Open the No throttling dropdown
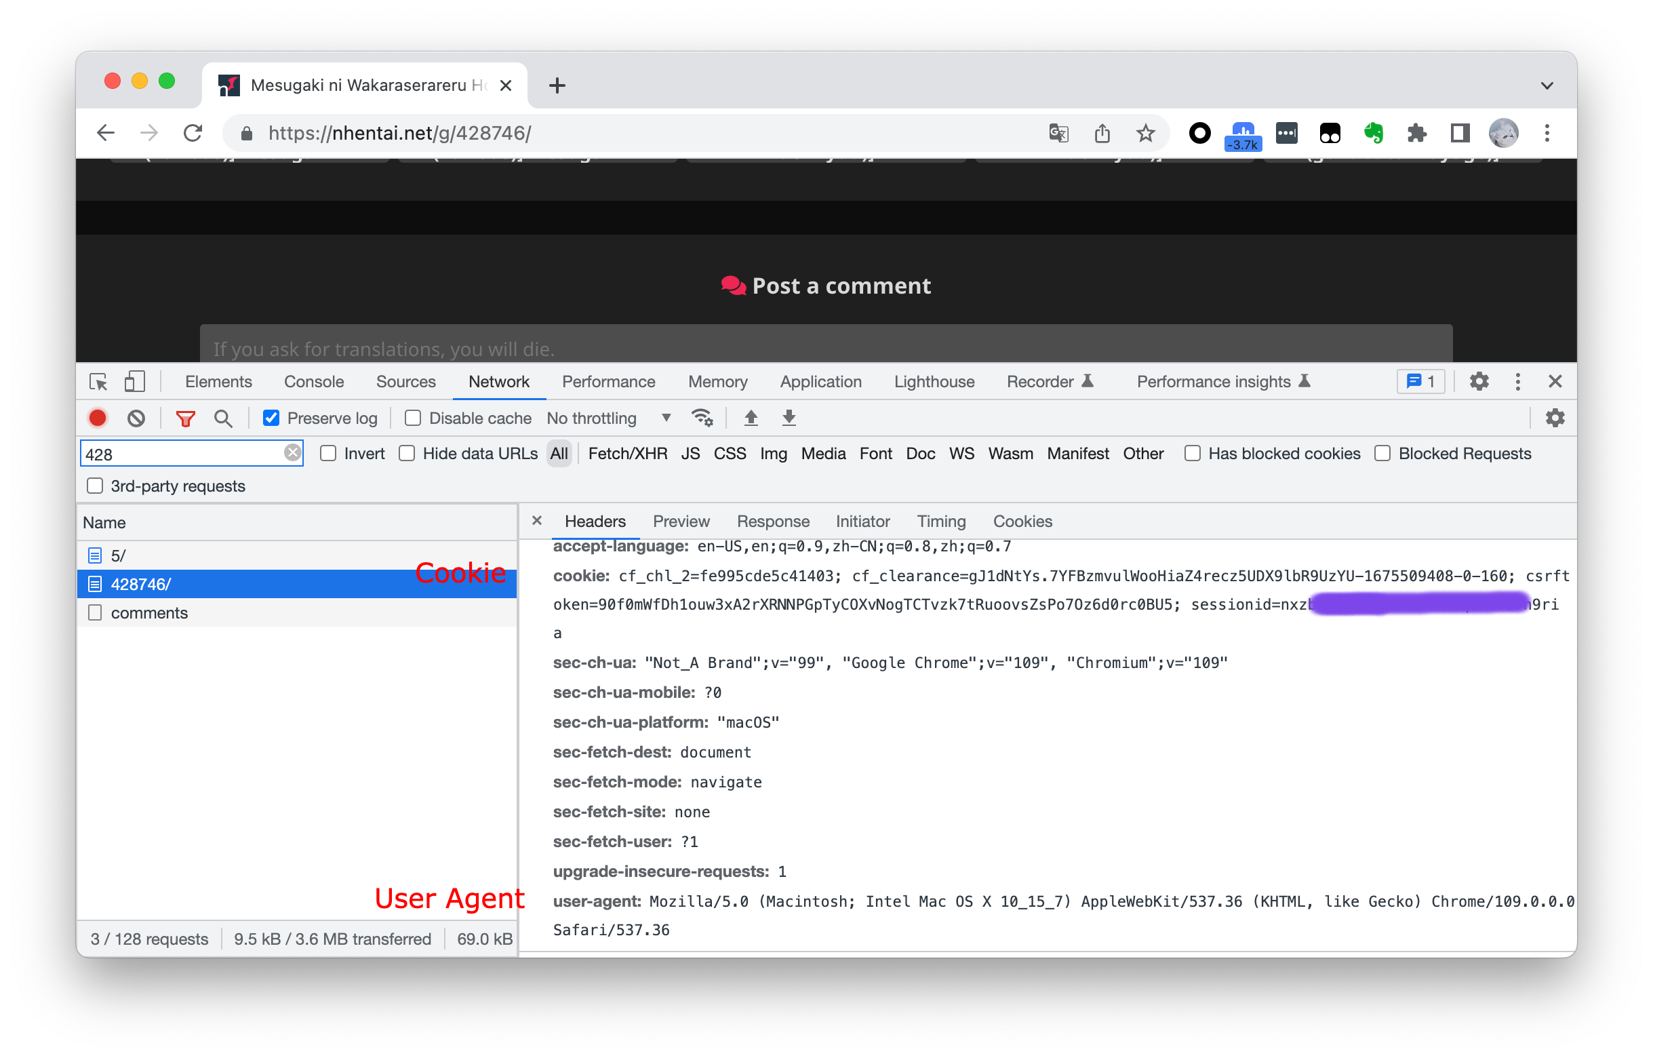Viewport: 1653px width, 1058px height. click(608, 418)
